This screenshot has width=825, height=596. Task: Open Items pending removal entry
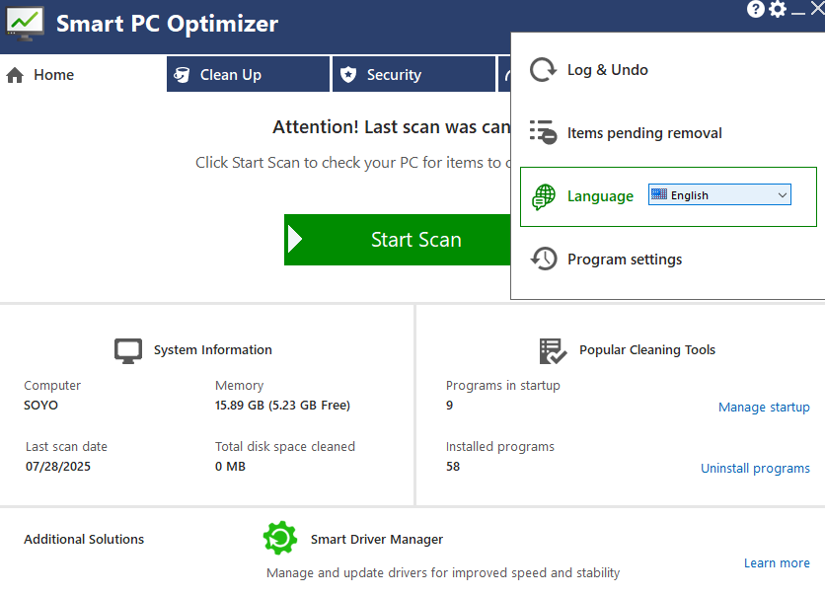click(668, 133)
